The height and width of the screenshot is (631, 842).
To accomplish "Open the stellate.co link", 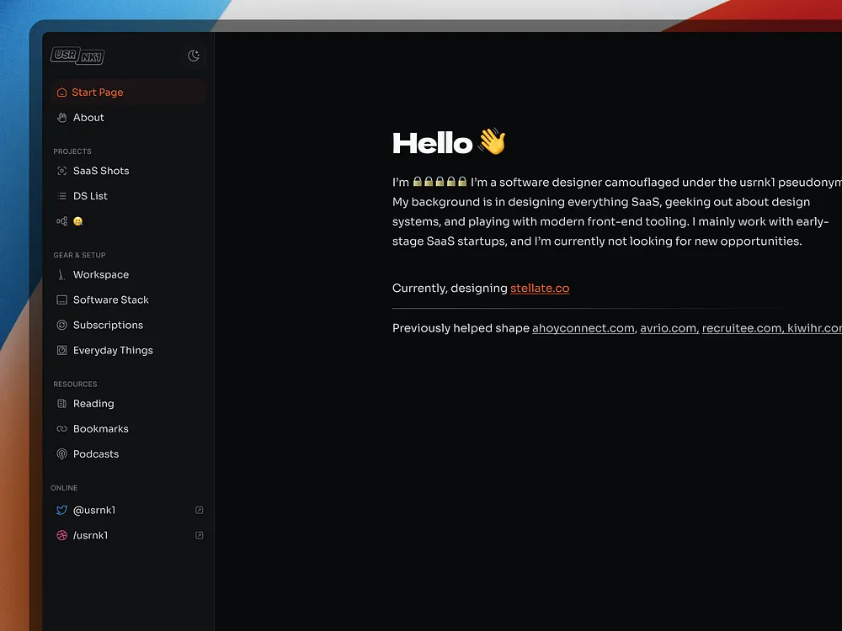I will tap(540, 288).
